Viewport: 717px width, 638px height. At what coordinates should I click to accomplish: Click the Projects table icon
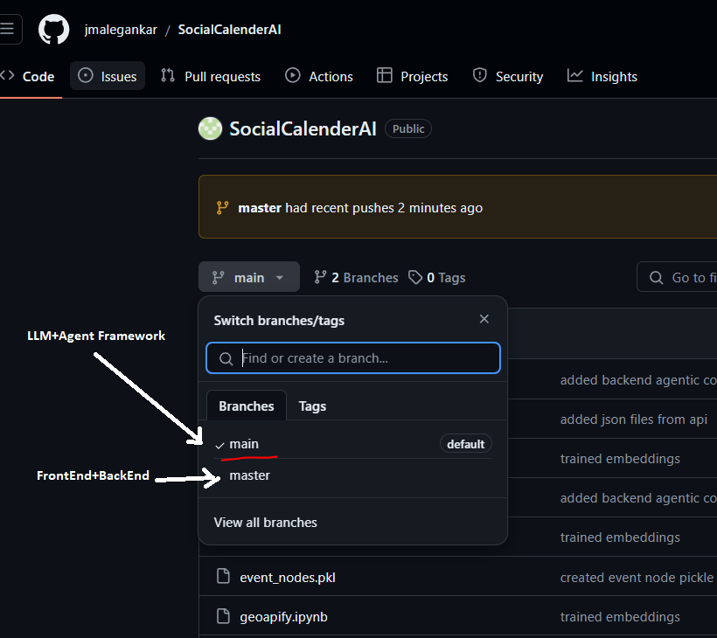coord(385,75)
